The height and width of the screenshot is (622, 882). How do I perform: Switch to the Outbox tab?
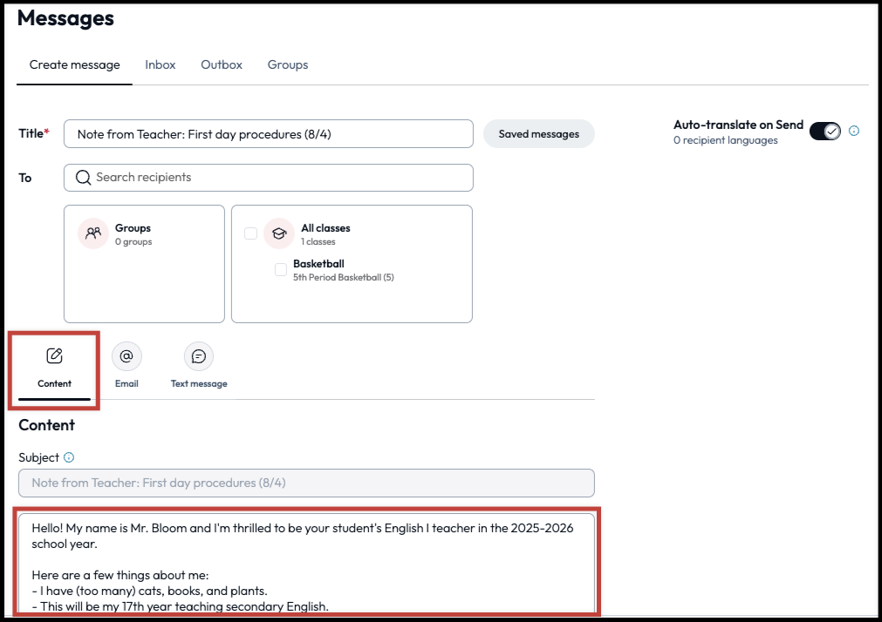pyautogui.click(x=222, y=65)
